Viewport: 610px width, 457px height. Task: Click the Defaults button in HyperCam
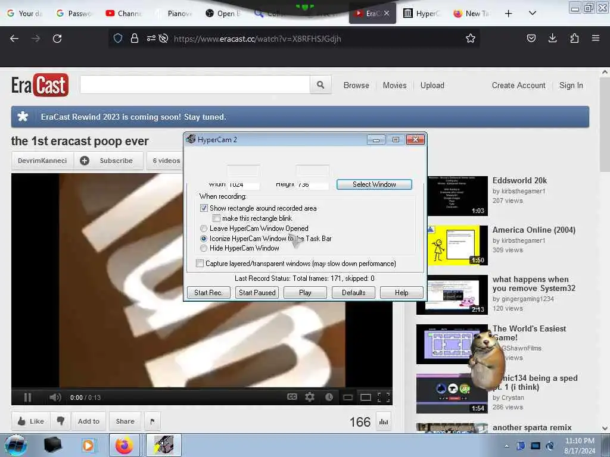pos(354,292)
